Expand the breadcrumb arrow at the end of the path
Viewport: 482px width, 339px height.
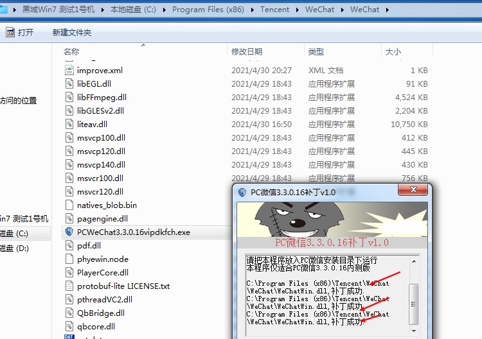[388, 10]
